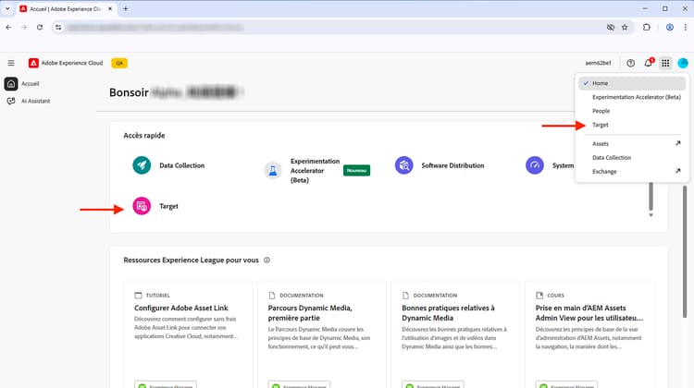
Task: Select People in the apps menu
Action: [632, 111]
